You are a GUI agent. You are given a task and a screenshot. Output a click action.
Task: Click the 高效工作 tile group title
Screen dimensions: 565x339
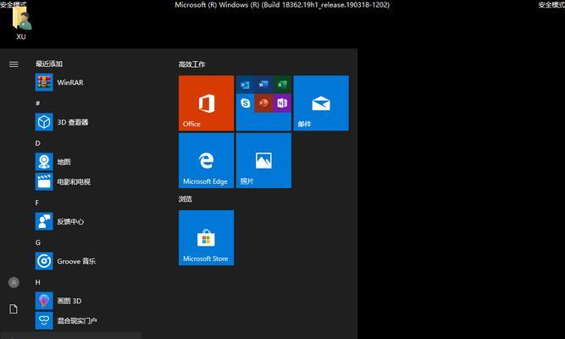191,64
